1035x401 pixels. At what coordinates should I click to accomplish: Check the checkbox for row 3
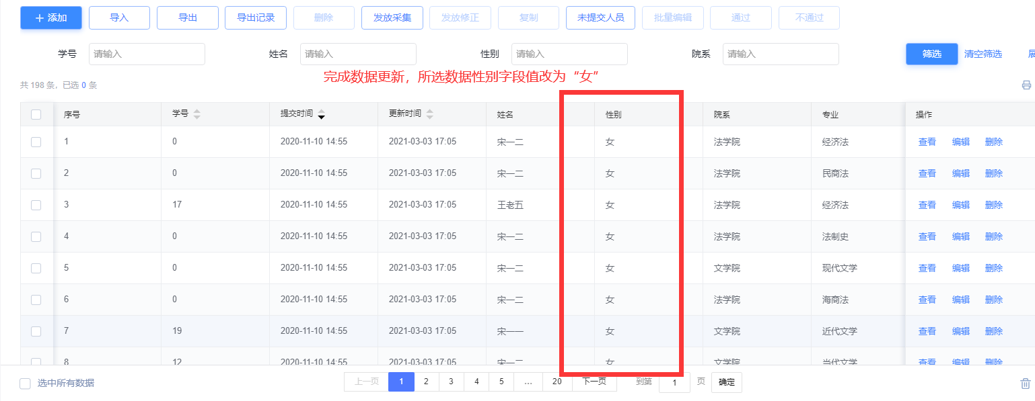(36, 205)
